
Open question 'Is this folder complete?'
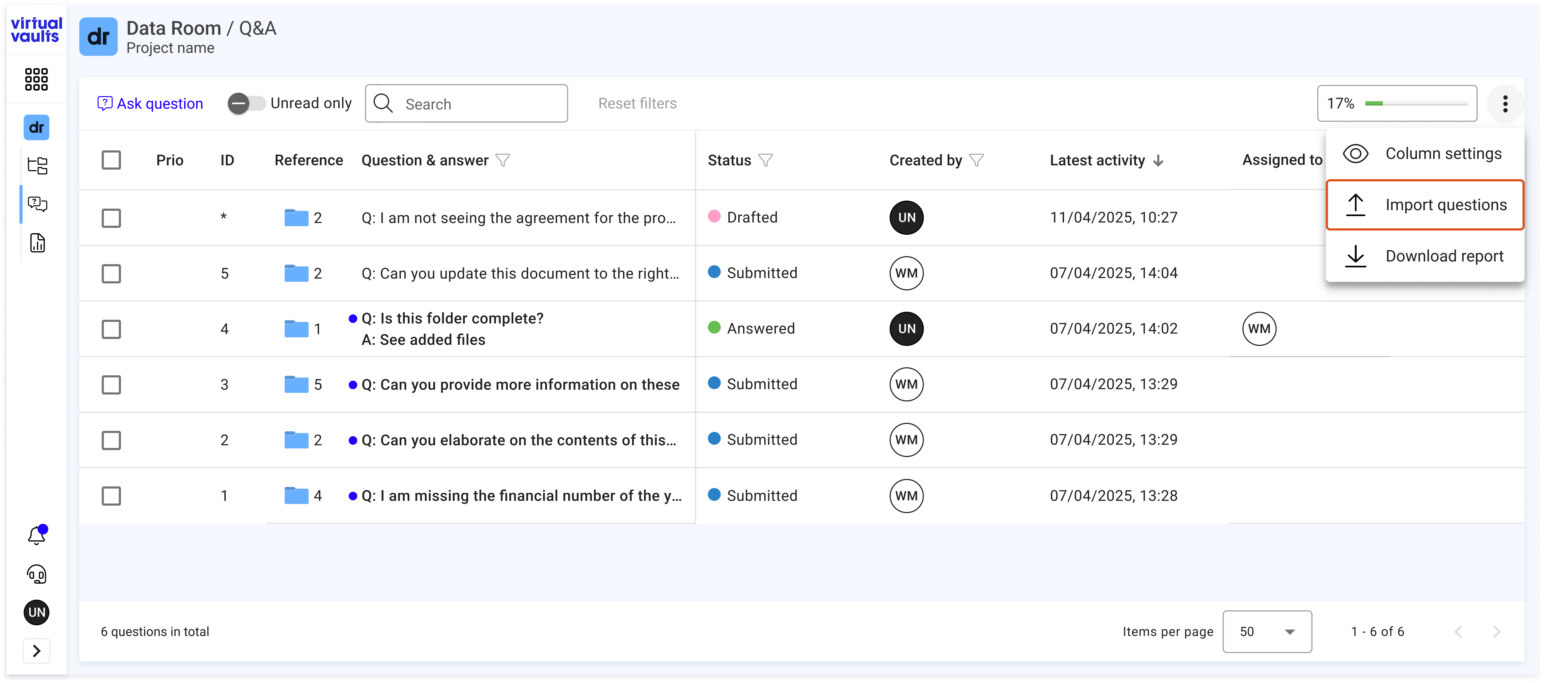point(452,318)
